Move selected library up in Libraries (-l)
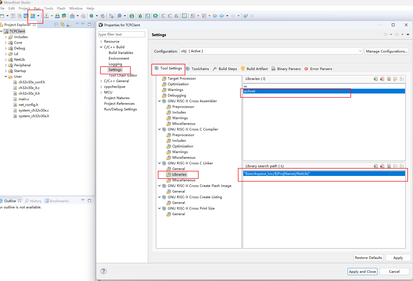 [x=395, y=79]
